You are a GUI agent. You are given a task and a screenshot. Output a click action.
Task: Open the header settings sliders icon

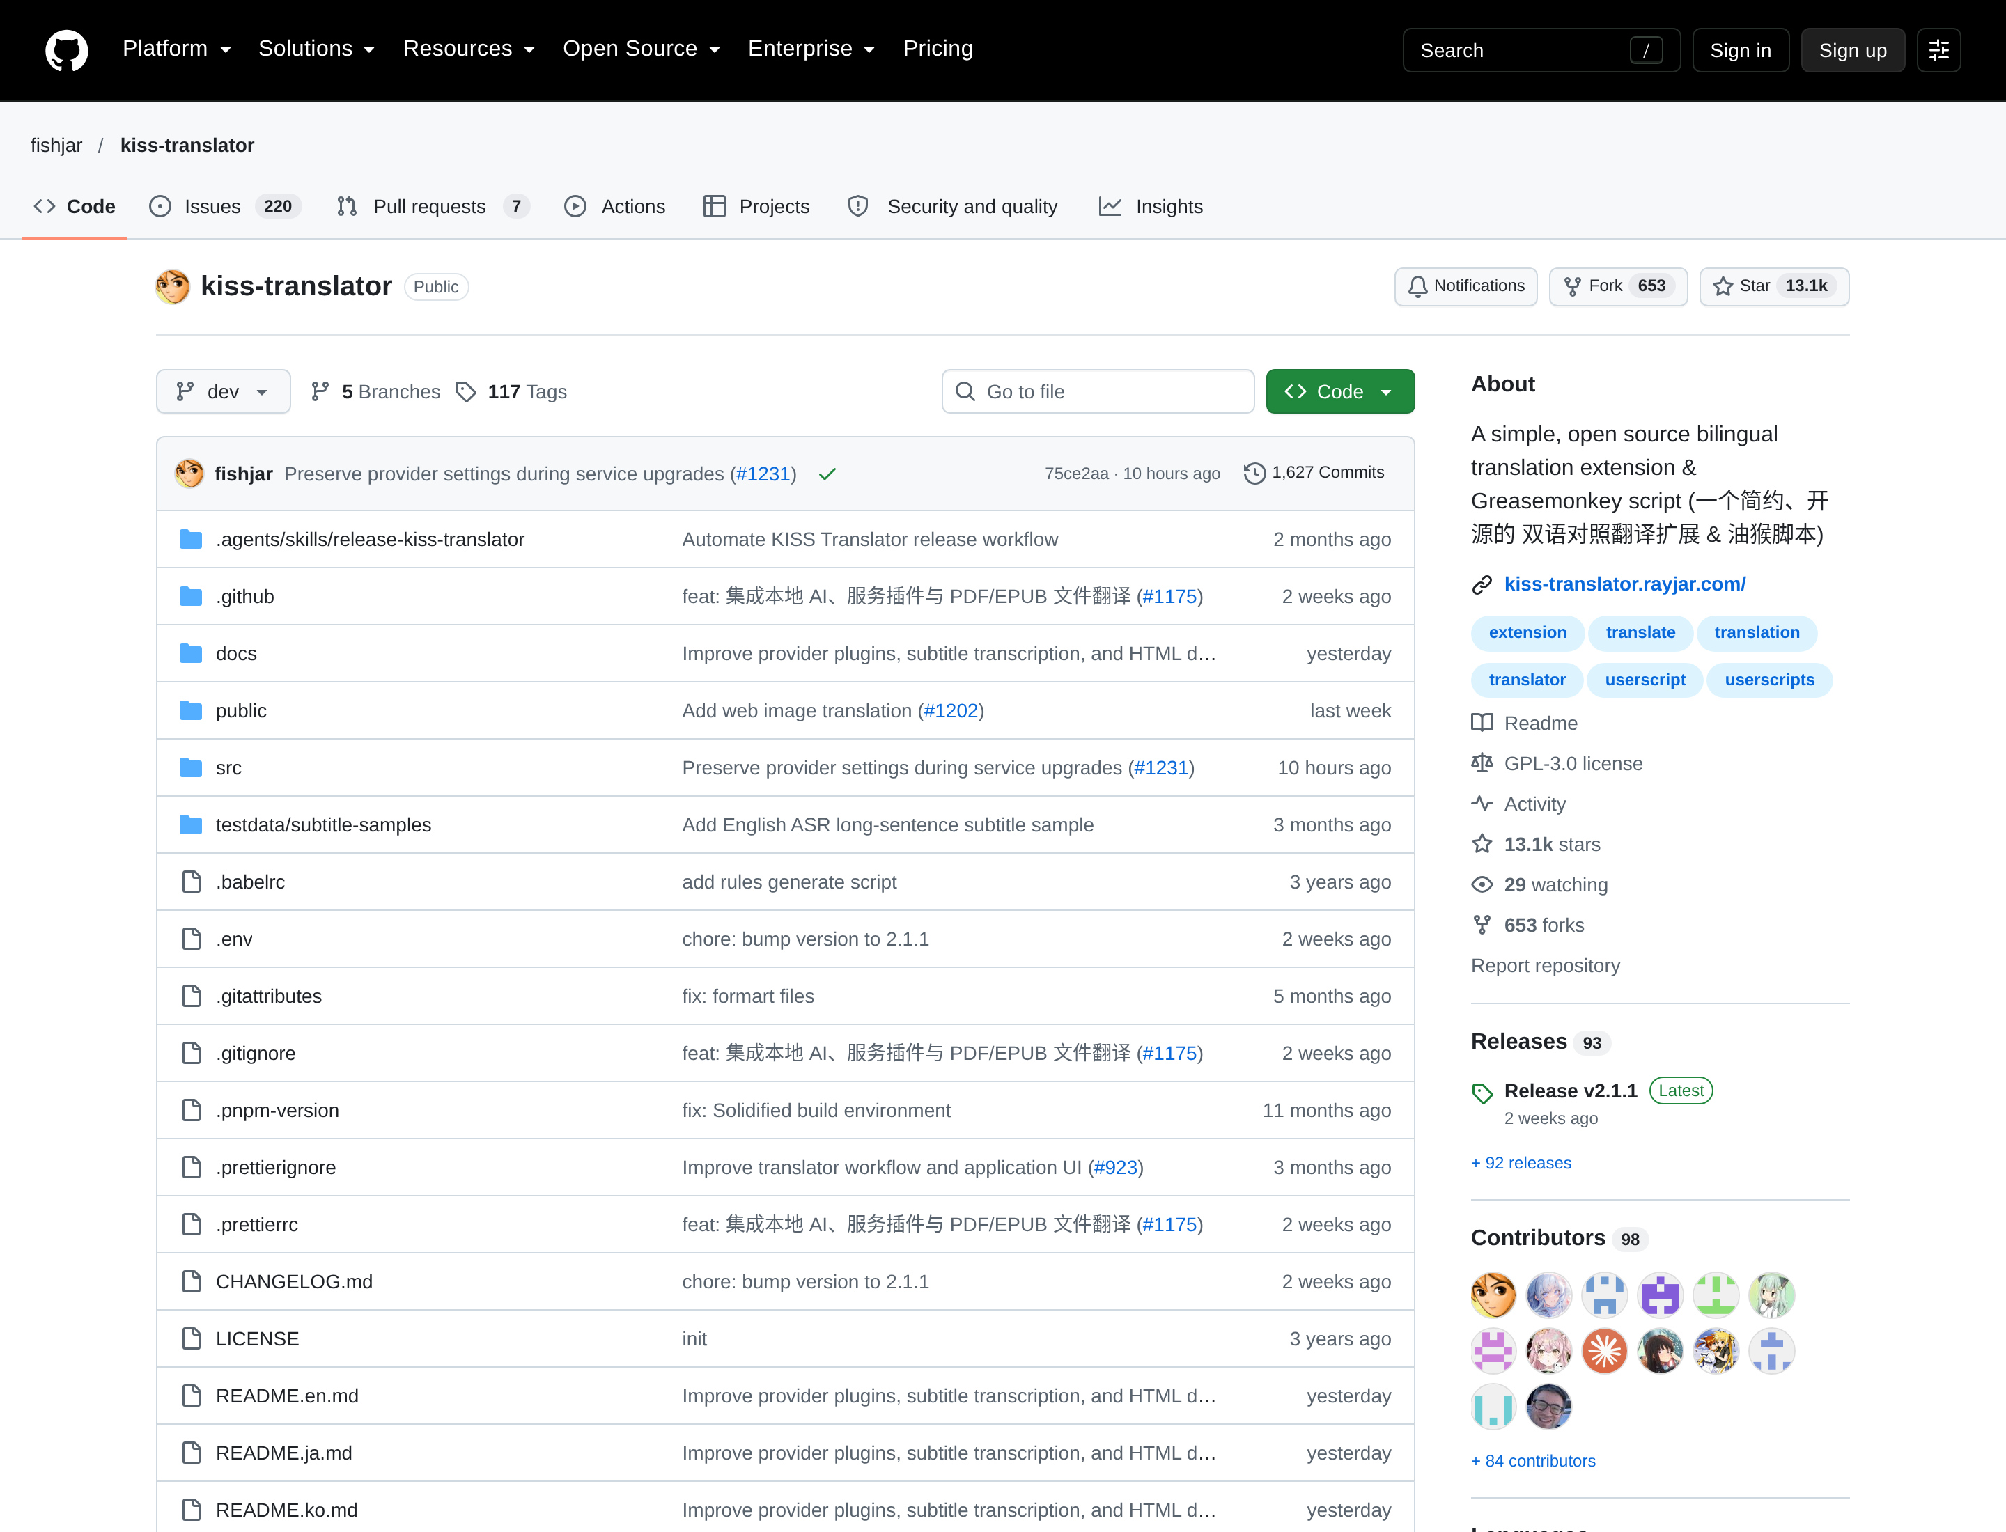tap(1938, 50)
